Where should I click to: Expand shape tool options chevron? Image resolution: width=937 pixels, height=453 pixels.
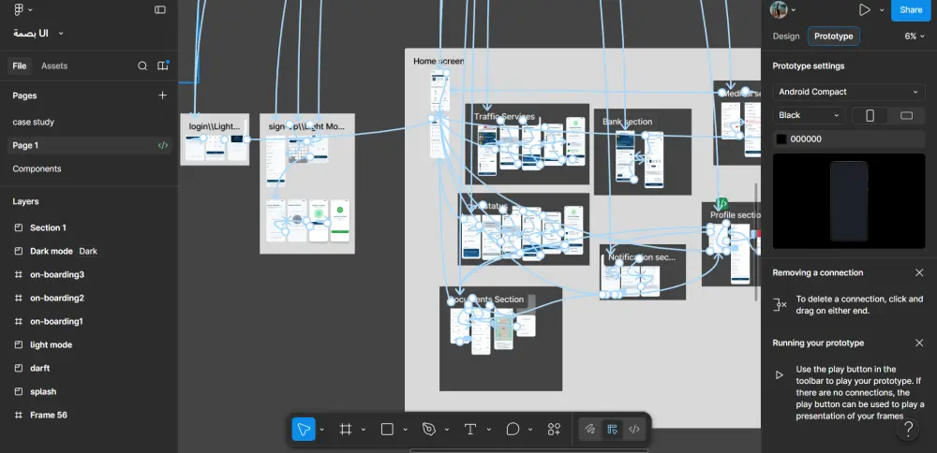[405, 430]
